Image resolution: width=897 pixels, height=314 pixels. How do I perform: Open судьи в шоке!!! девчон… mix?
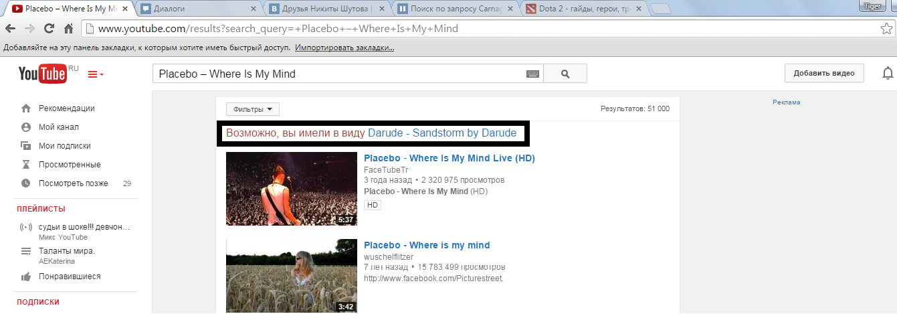[x=84, y=227]
